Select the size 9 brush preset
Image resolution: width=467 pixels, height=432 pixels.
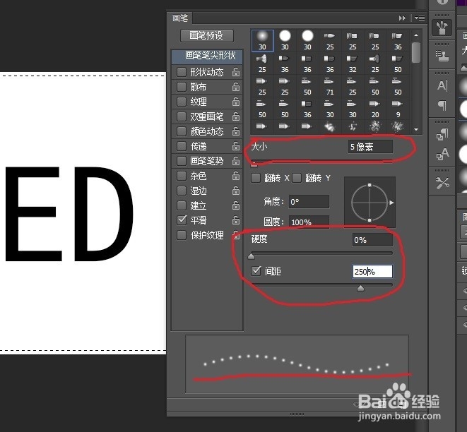tap(398, 108)
